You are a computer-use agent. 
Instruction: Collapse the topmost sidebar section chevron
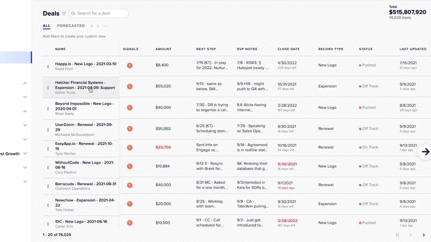[25, 83]
